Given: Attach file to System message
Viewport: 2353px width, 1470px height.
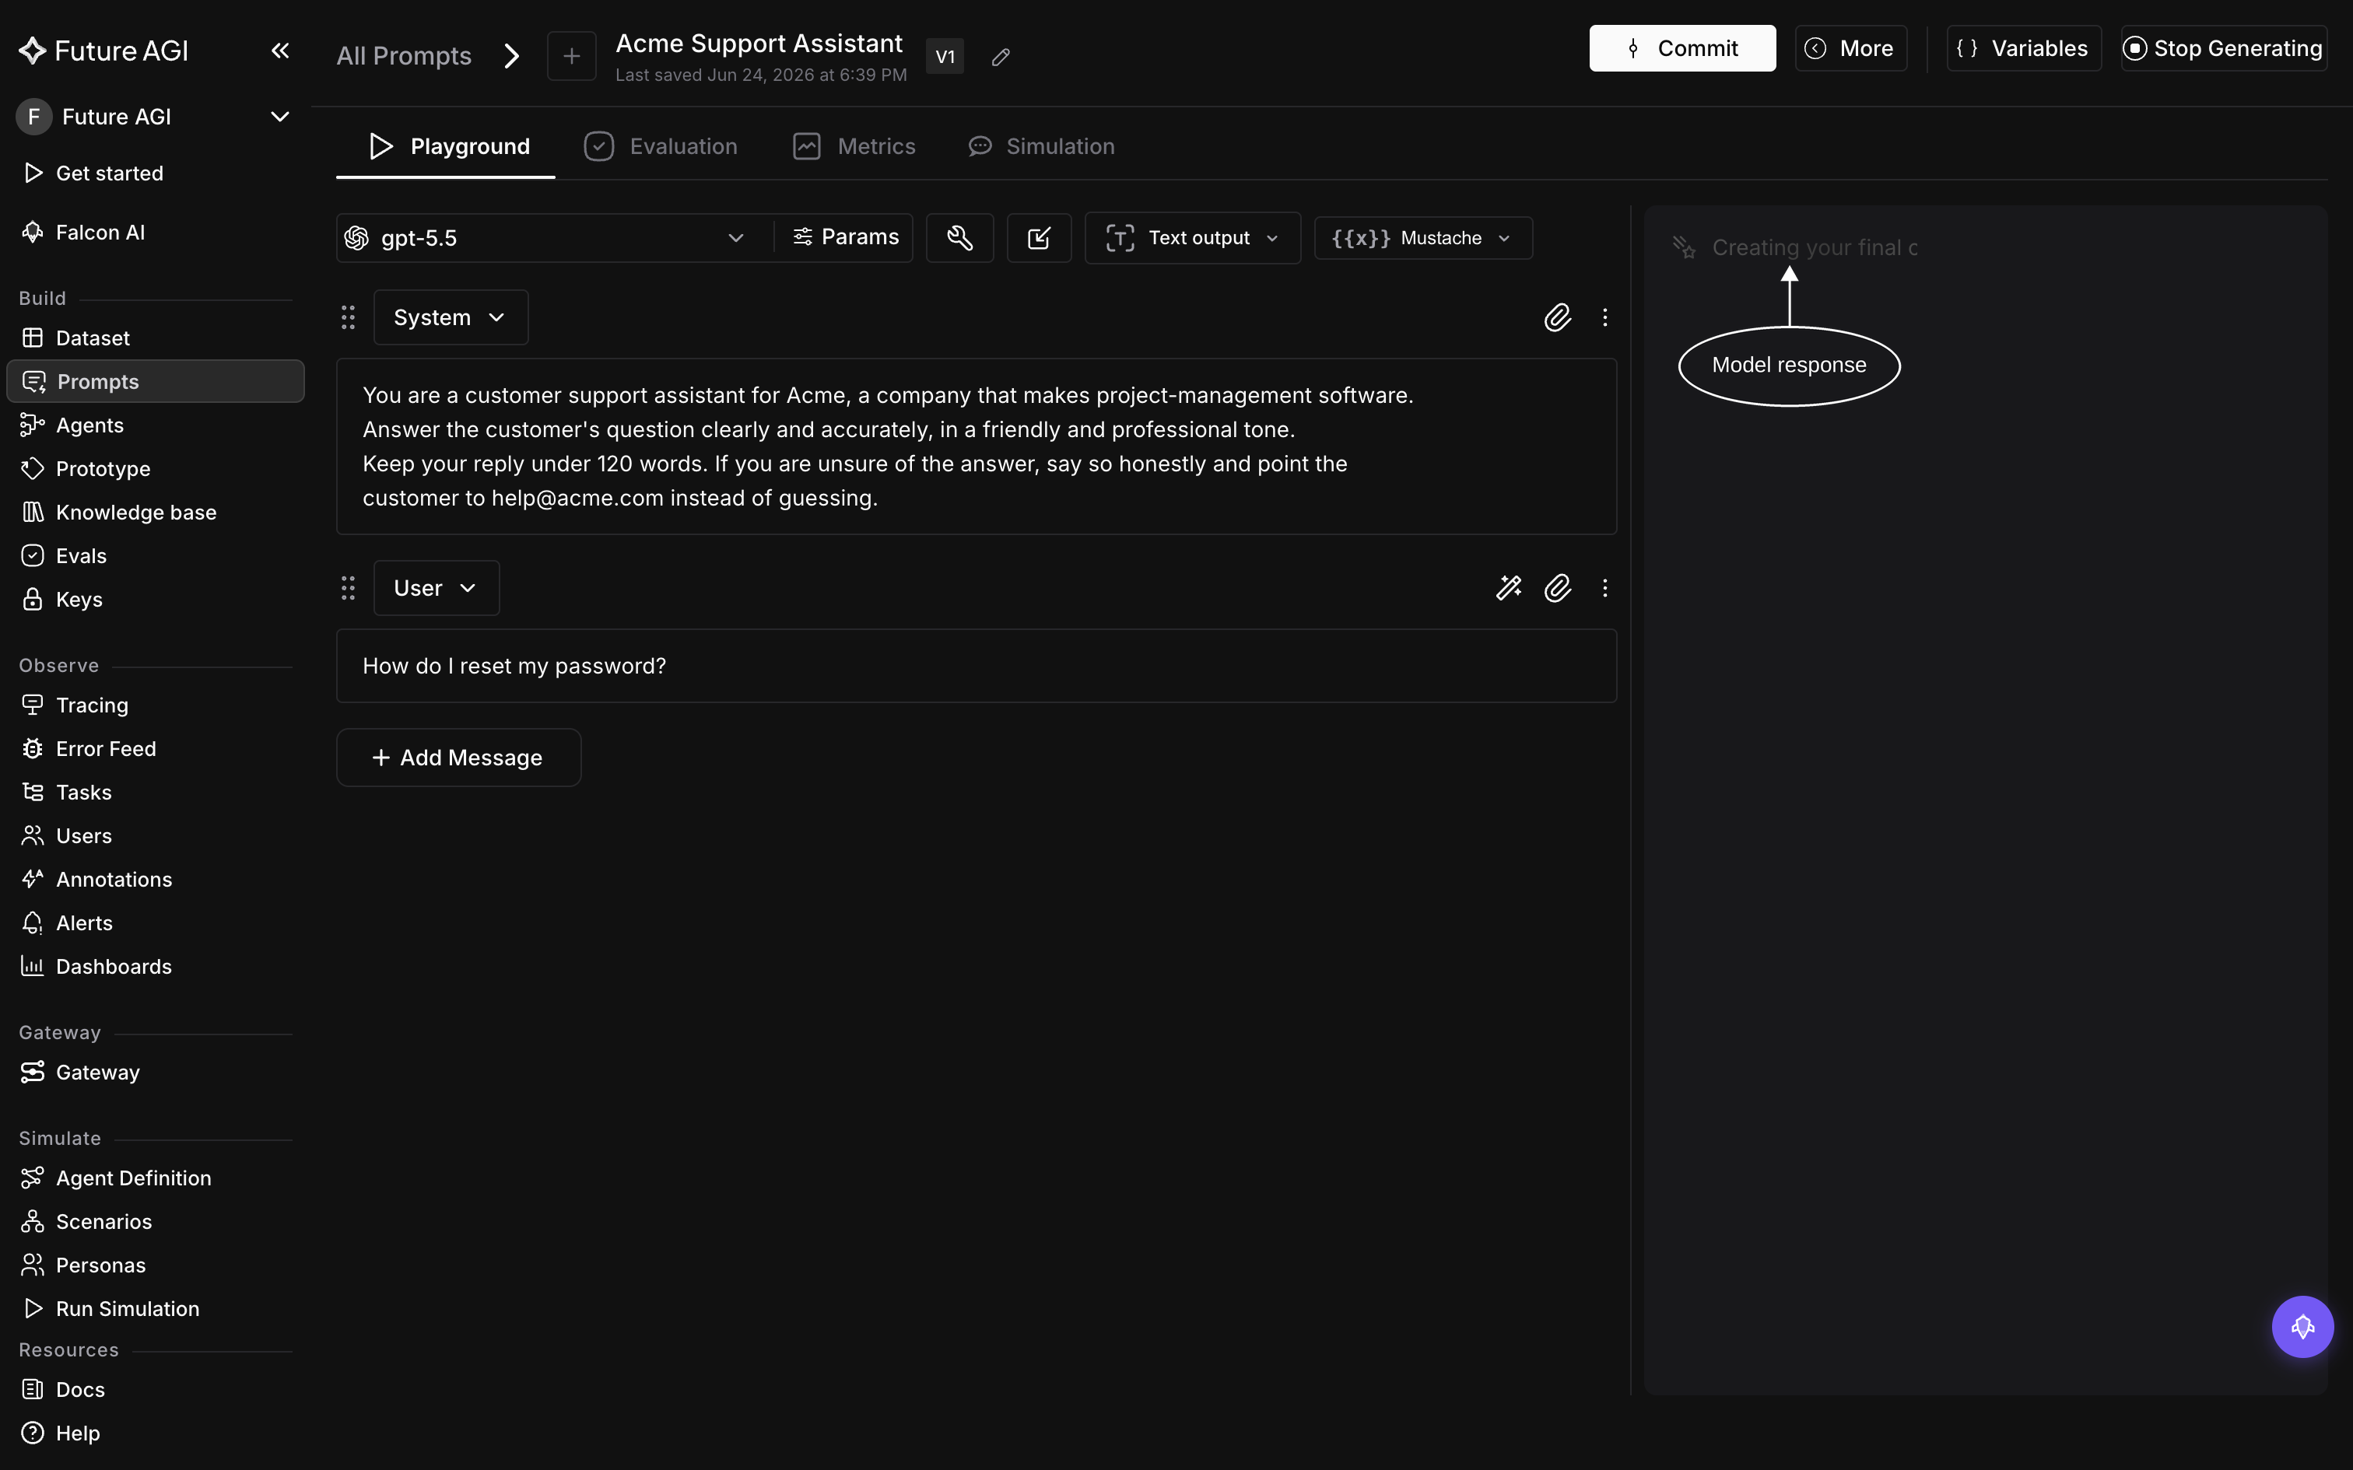Looking at the screenshot, I should point(1558,318).
